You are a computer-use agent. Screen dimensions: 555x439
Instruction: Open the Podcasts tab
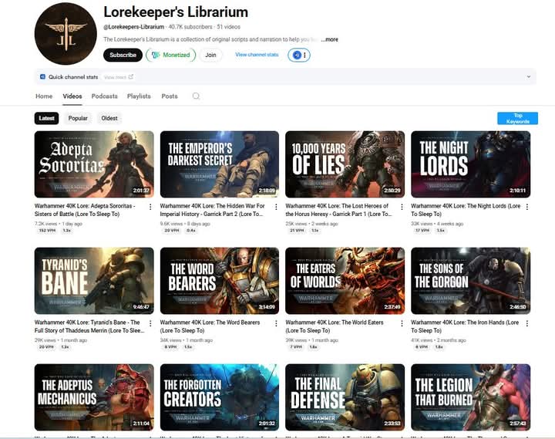click(104, 96)
